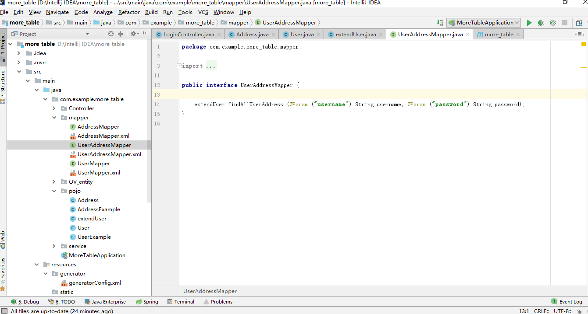Open Project Structure icon in top toolbar
The width and height of the screenshot is (588, 314).
point(578,23)
